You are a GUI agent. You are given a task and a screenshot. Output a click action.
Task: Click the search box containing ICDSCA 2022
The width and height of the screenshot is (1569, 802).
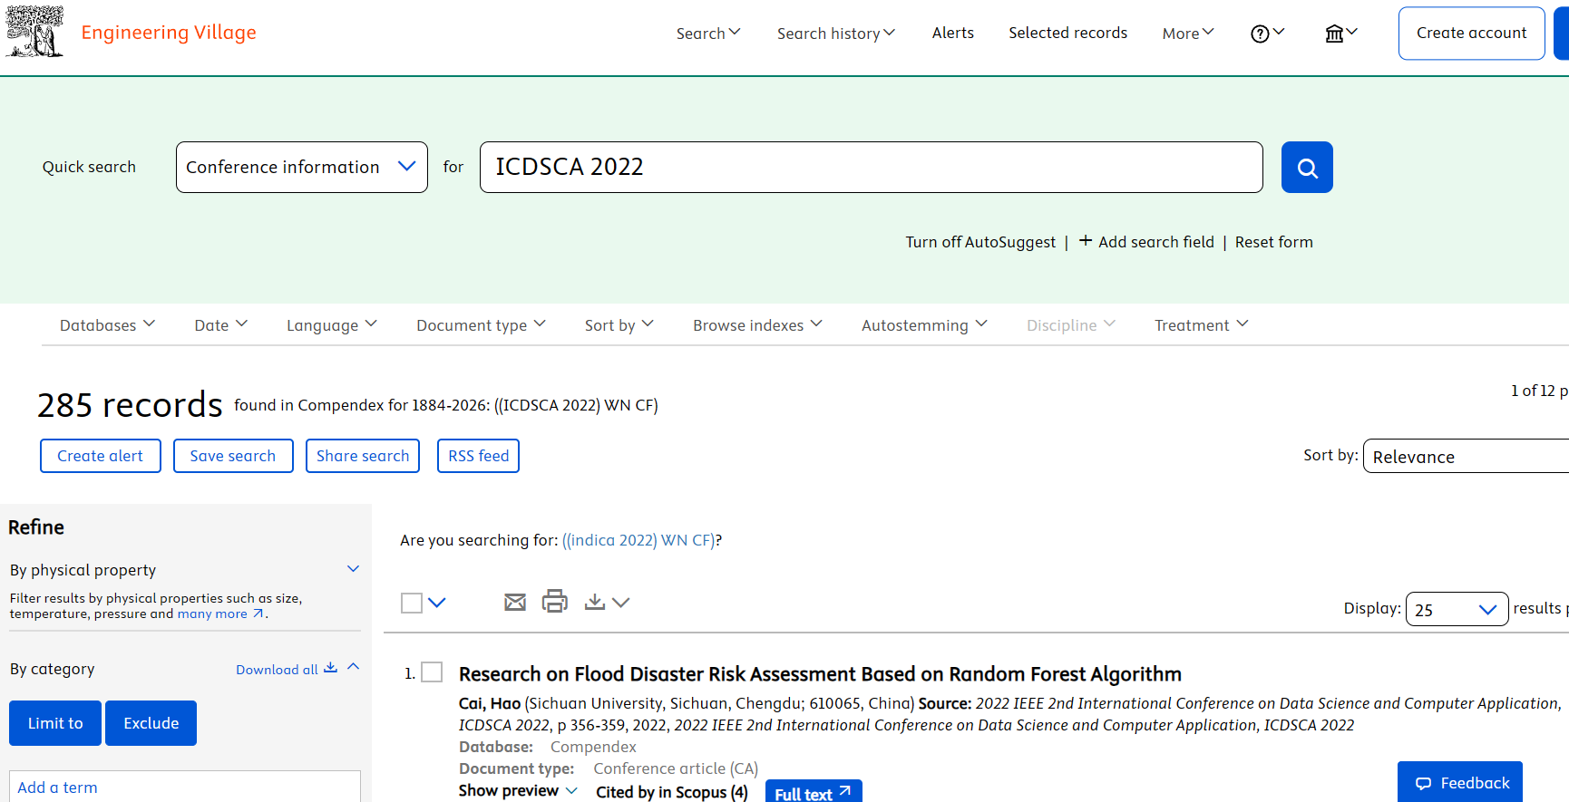click(x=871, y=167)
